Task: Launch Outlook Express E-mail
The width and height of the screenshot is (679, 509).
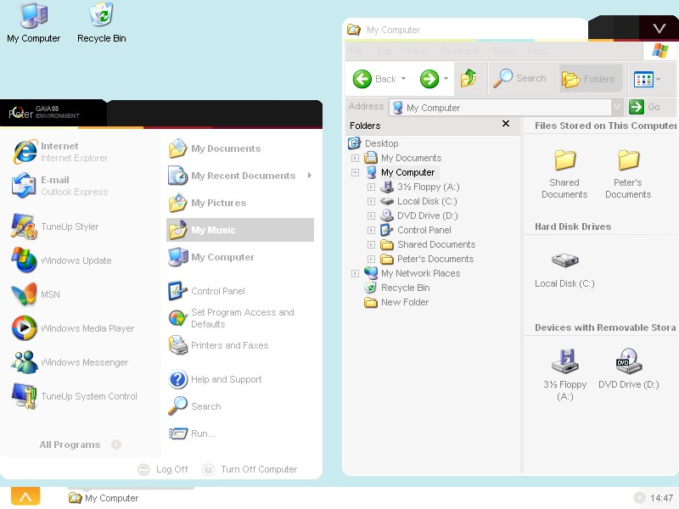Action: [59, 186]
